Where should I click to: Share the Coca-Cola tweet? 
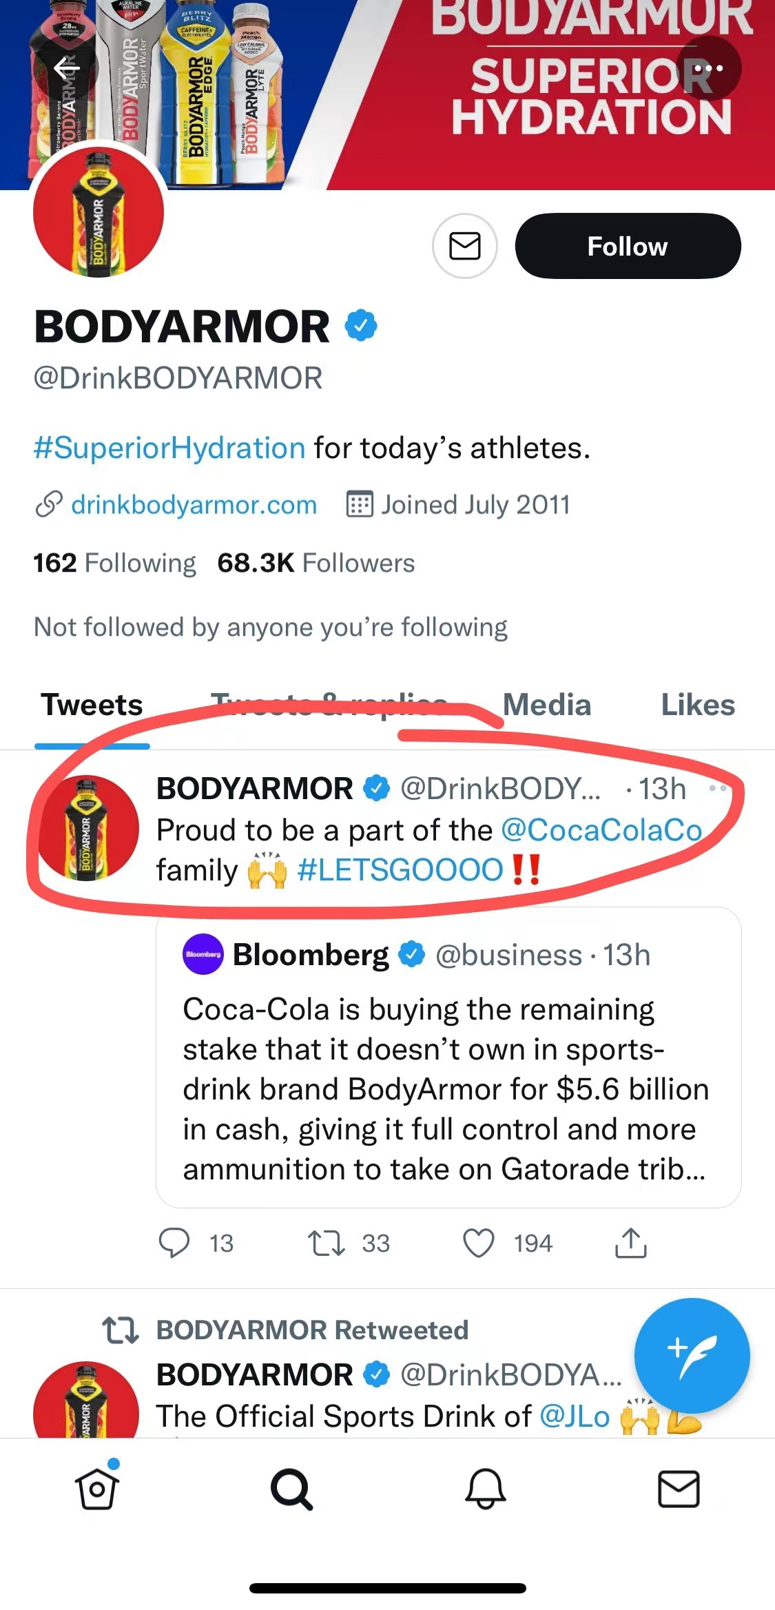tap(630, 1243)
